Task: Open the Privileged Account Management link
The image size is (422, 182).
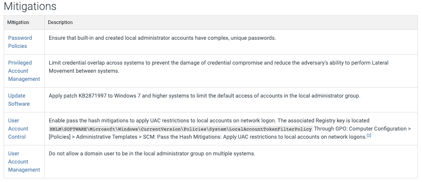Action: click(24, 71)
